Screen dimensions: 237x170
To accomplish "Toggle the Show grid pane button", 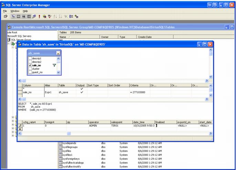I will click(x=19, y=16).
